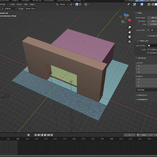Screen dimensions: 157x157
Task: Click the Lock to Object picker icon
Action: (149, 46)
